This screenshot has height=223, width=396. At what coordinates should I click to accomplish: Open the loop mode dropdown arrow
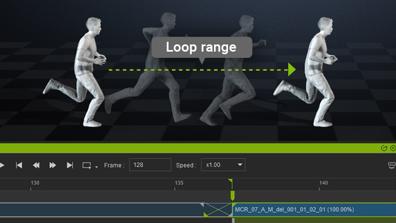click(x=96, y=167)
